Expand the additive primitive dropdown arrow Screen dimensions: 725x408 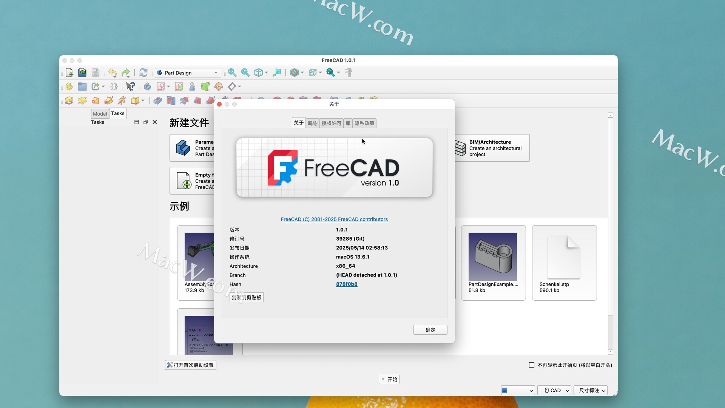143,100
